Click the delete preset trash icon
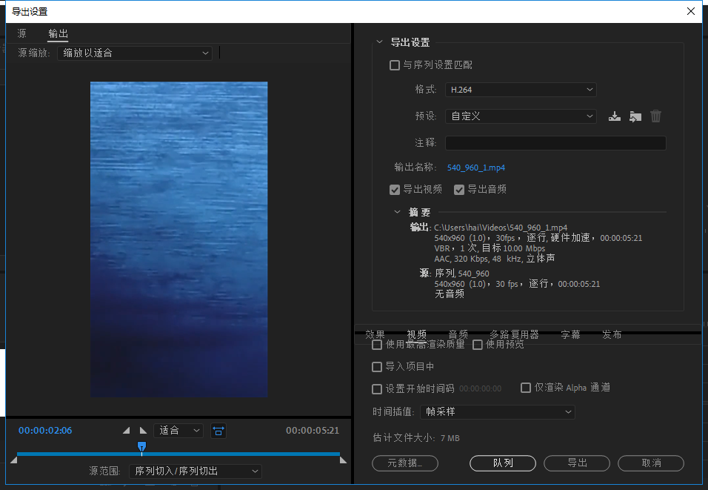Screen dimensions: 708x490 tap(655, 116)
